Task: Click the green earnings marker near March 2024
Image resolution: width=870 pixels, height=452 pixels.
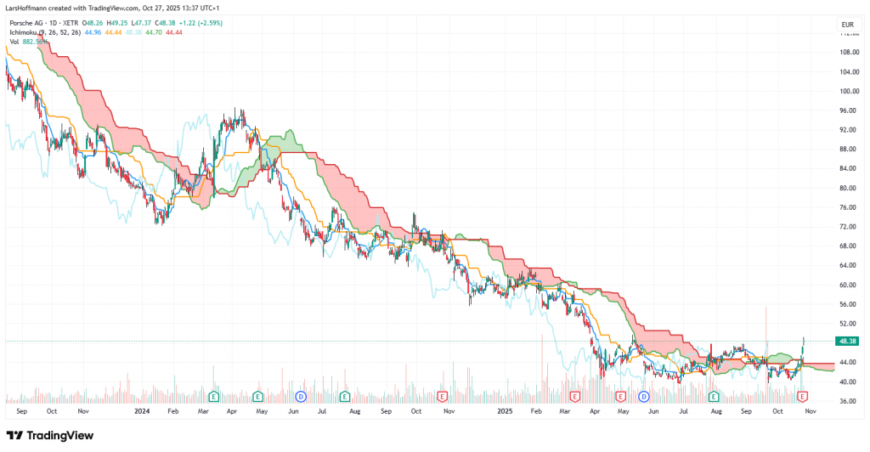Action: click(x=213, y=397)
